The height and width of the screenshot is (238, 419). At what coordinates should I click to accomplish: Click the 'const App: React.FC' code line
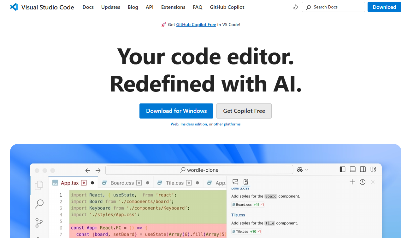[x=109, y=228]
